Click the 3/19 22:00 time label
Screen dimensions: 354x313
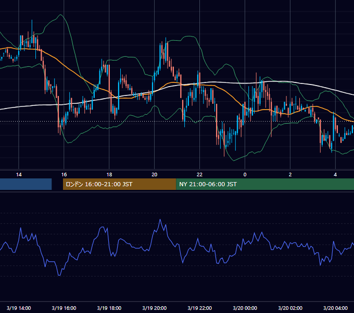coord(200,308)
